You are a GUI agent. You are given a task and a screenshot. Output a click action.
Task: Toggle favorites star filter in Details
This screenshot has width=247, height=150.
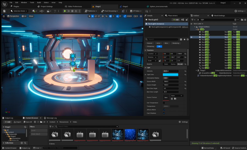(x=184, y=39)
